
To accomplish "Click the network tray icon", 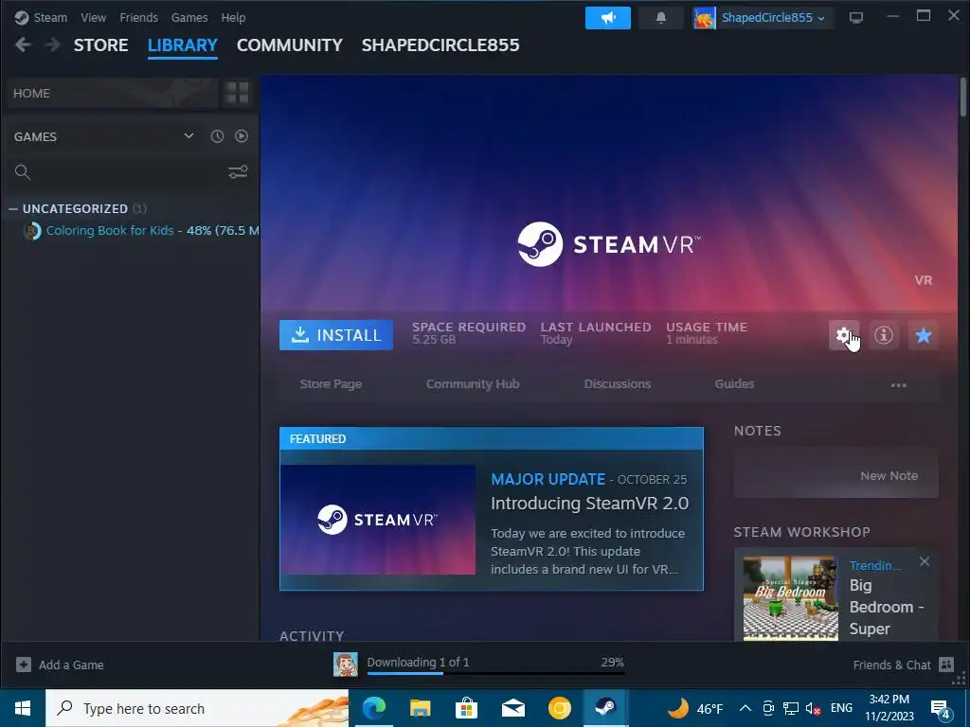I will click(791, 708).
